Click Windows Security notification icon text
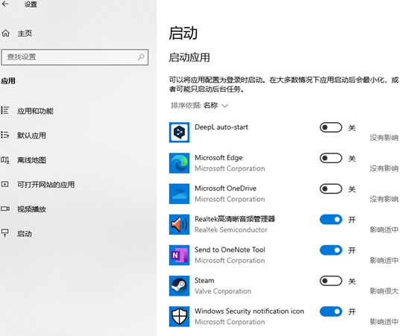Viewport: 413px width, 336px height. coord(249,311)
